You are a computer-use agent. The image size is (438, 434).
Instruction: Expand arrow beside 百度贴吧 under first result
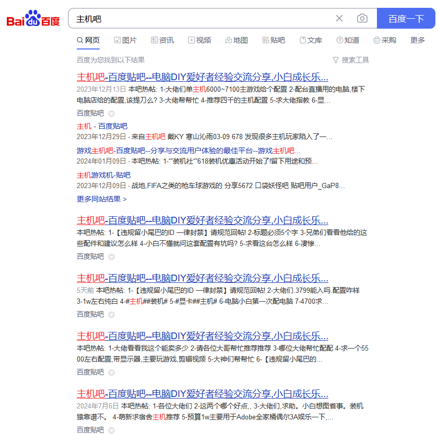[111, 114]
